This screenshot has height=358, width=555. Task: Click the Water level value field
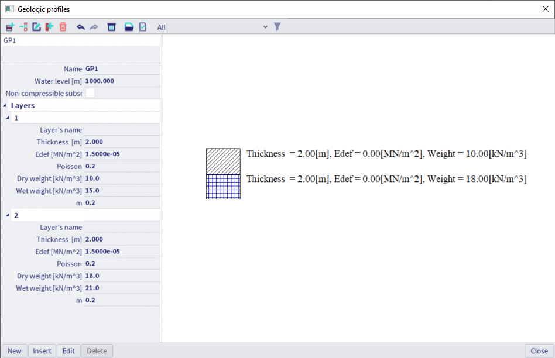tap(122, 81)
